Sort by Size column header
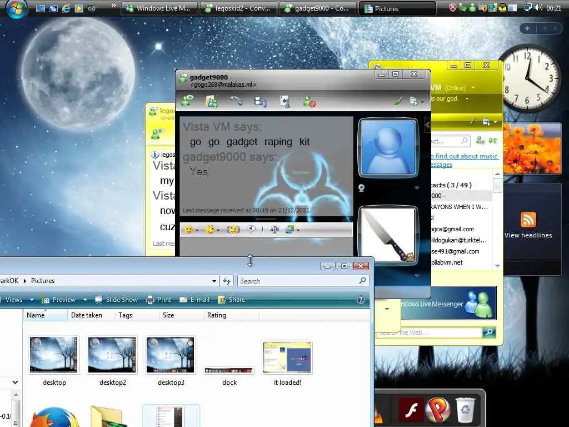Viewport: 569px width, 427px height. [x=182, y=315]
